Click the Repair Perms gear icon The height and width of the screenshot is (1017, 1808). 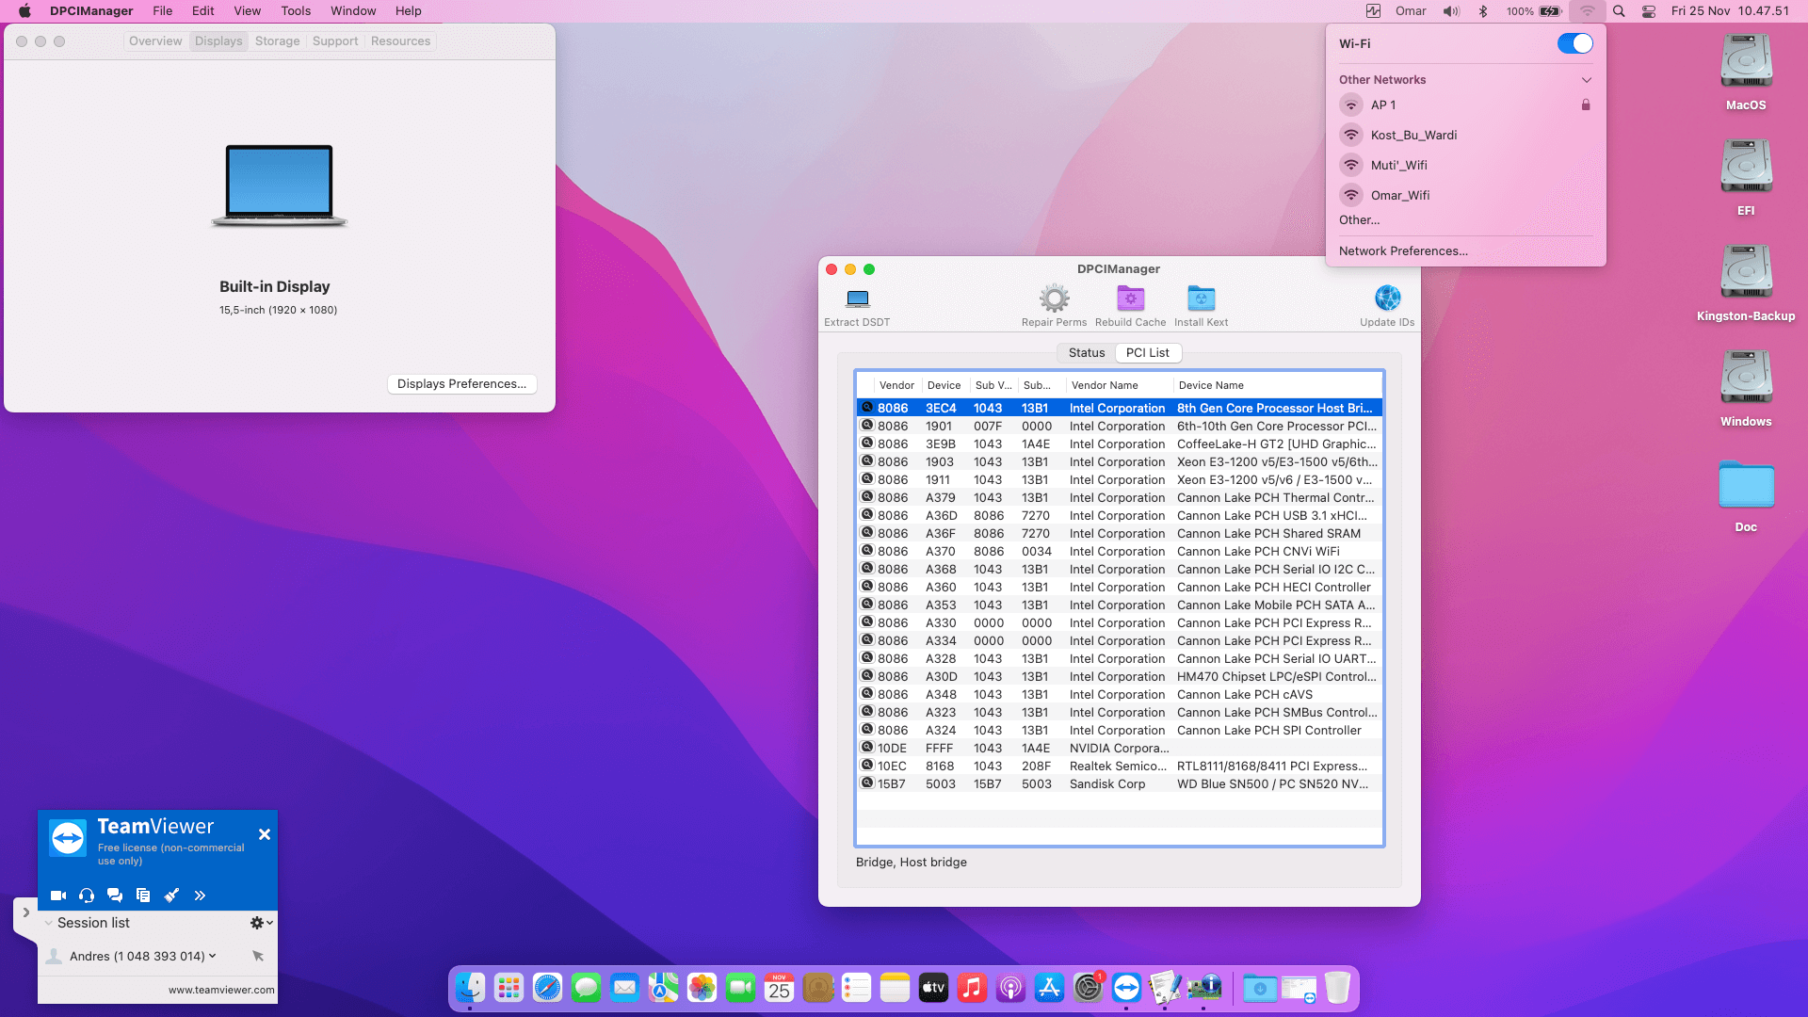pyautogui.click(x=1054, y=299)
